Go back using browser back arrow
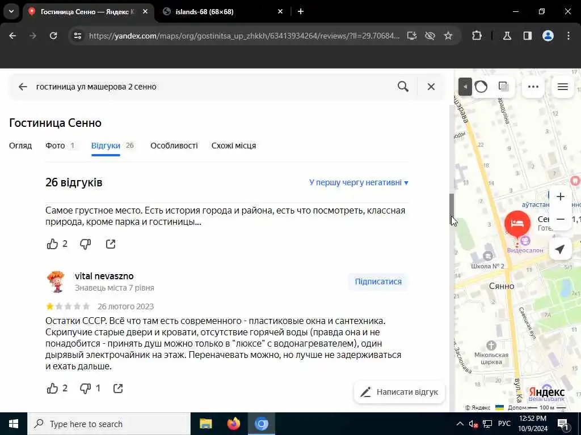The width and height of the screenshot is (581, 435). click(x=12, y=36)
